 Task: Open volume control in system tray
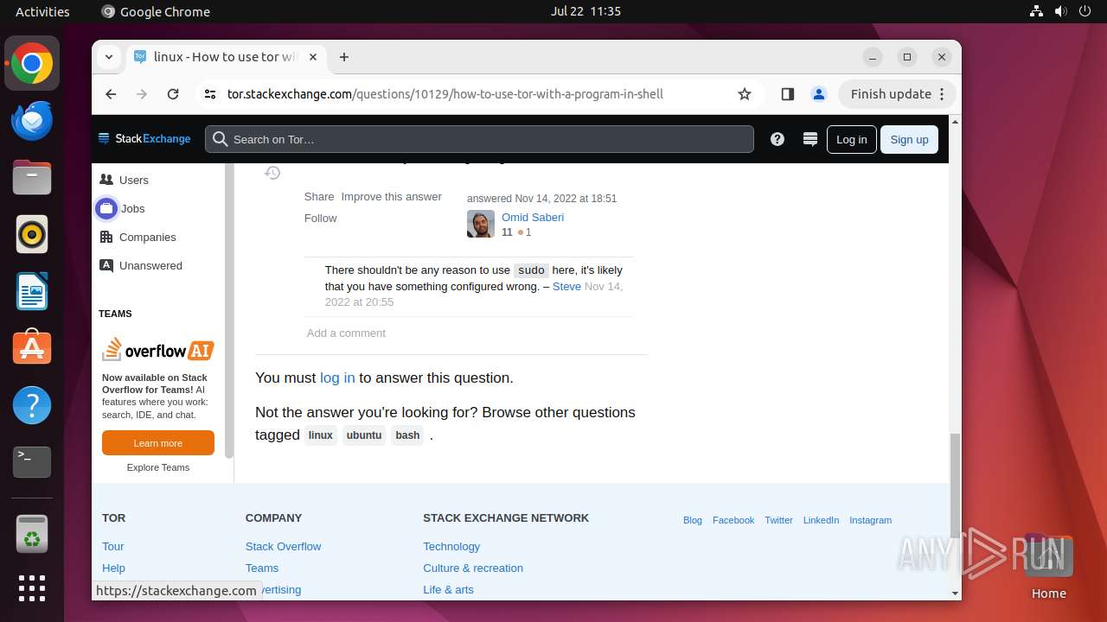click(1060, 11)
